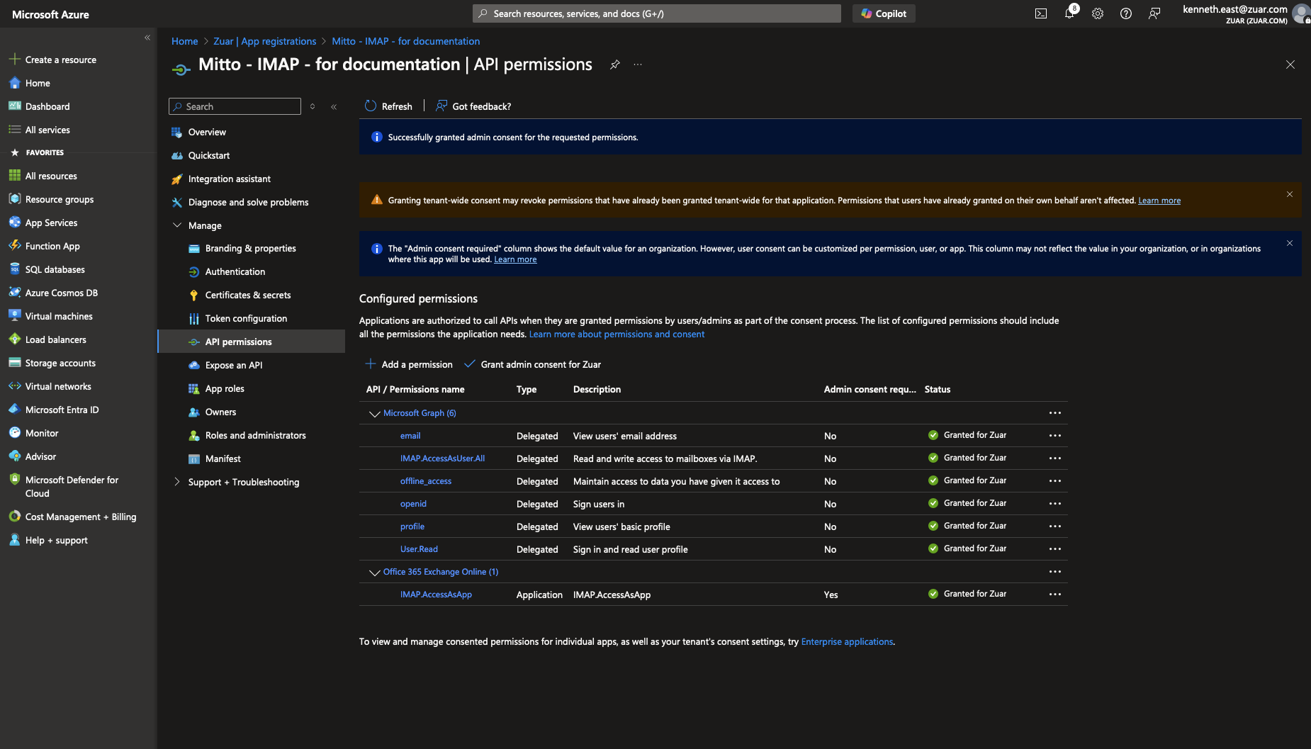
Task: Open the User.Read permission
Action: tap(419, 549)
